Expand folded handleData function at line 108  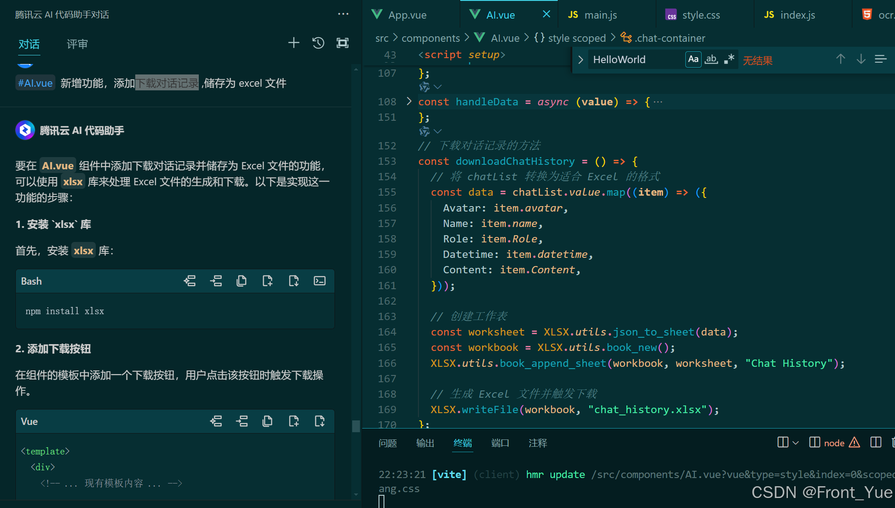409,101
